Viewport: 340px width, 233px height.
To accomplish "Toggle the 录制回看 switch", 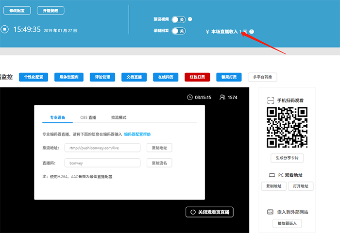I will pyautogui.click(x=178, y=31).
